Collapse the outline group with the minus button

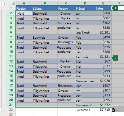point(2,109)
